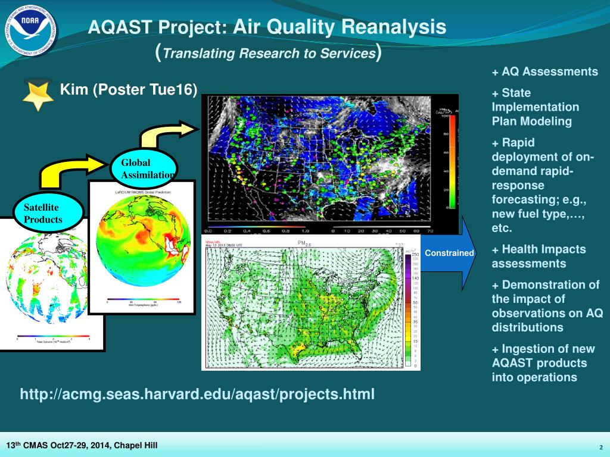Click the text Kim (Poster Tue16)
This screenshot has height=457, width=610.
[129, 90]
